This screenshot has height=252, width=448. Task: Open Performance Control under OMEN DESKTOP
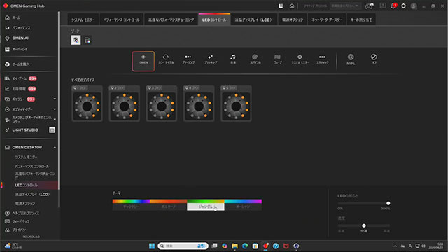click(x=32, y=167)
